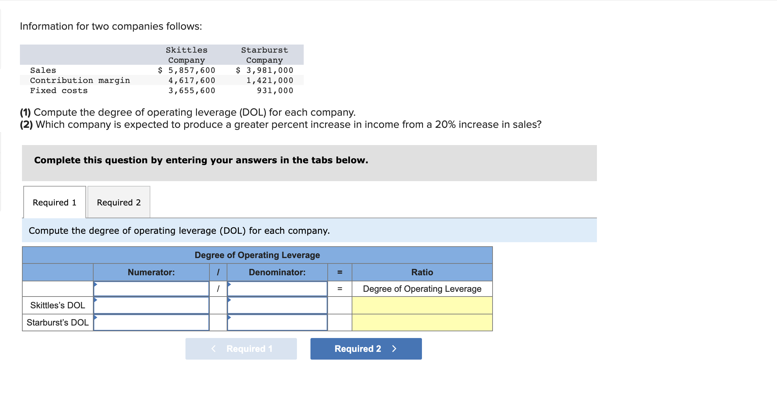Click the back chevron on Required 1 button
This screenshot has width=777, height=393.
pos(214,348)
